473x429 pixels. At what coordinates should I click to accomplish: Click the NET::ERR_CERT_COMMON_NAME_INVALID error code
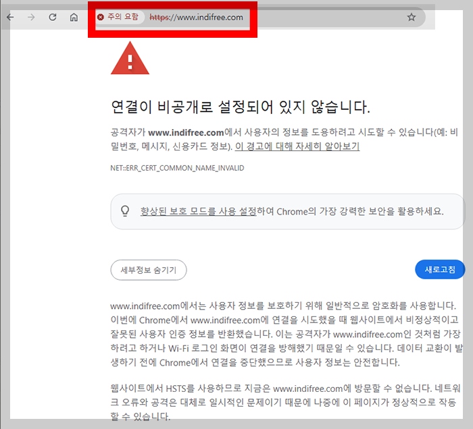coord(177,168)
